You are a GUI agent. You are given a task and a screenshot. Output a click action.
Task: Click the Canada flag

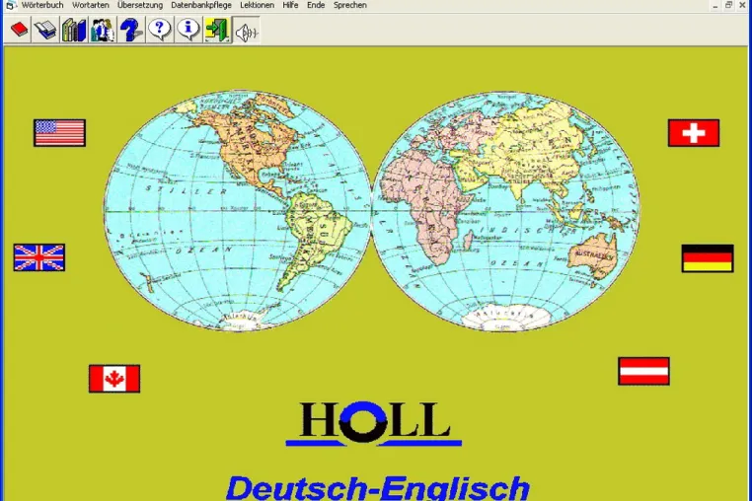point(114,379)
